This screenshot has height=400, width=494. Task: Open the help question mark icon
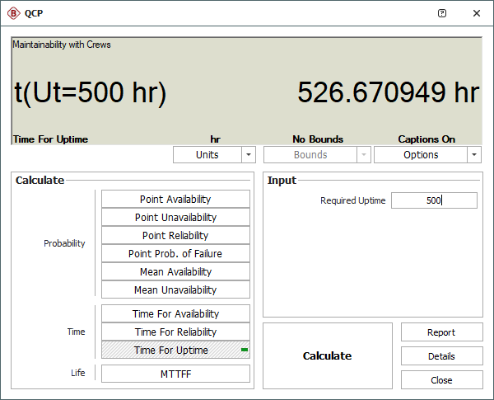click(442, 13)
